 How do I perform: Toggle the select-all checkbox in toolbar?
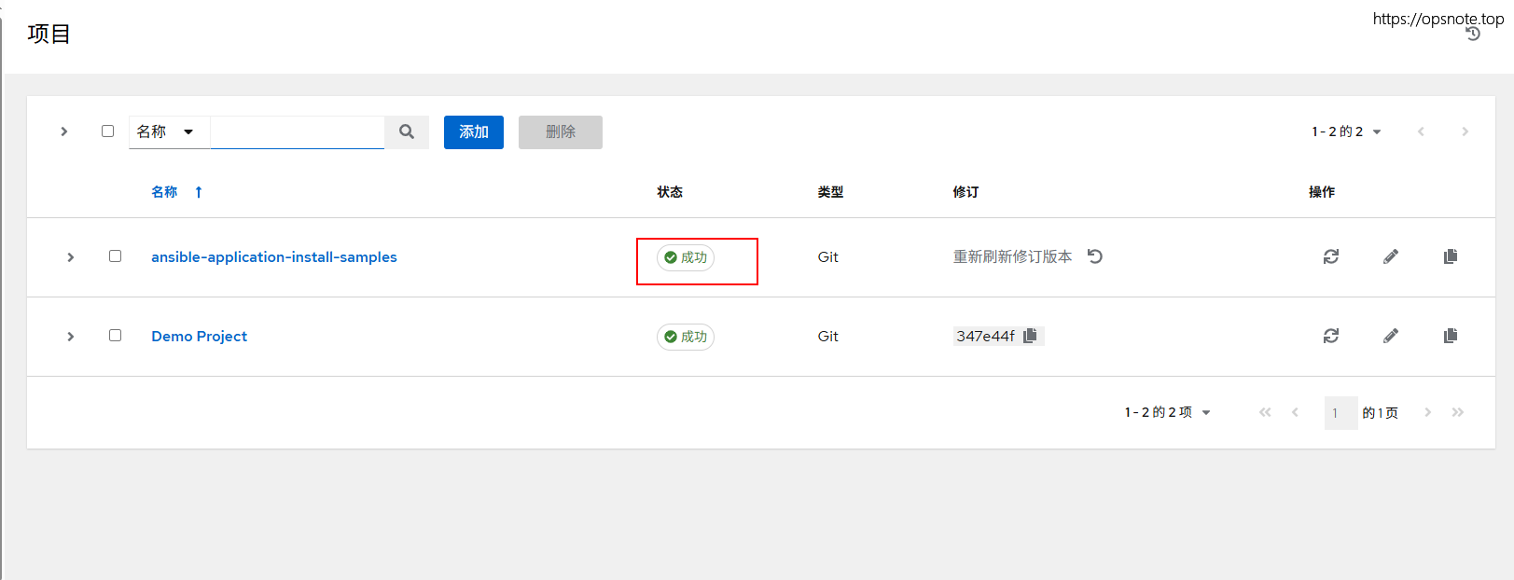click(108, 131)
